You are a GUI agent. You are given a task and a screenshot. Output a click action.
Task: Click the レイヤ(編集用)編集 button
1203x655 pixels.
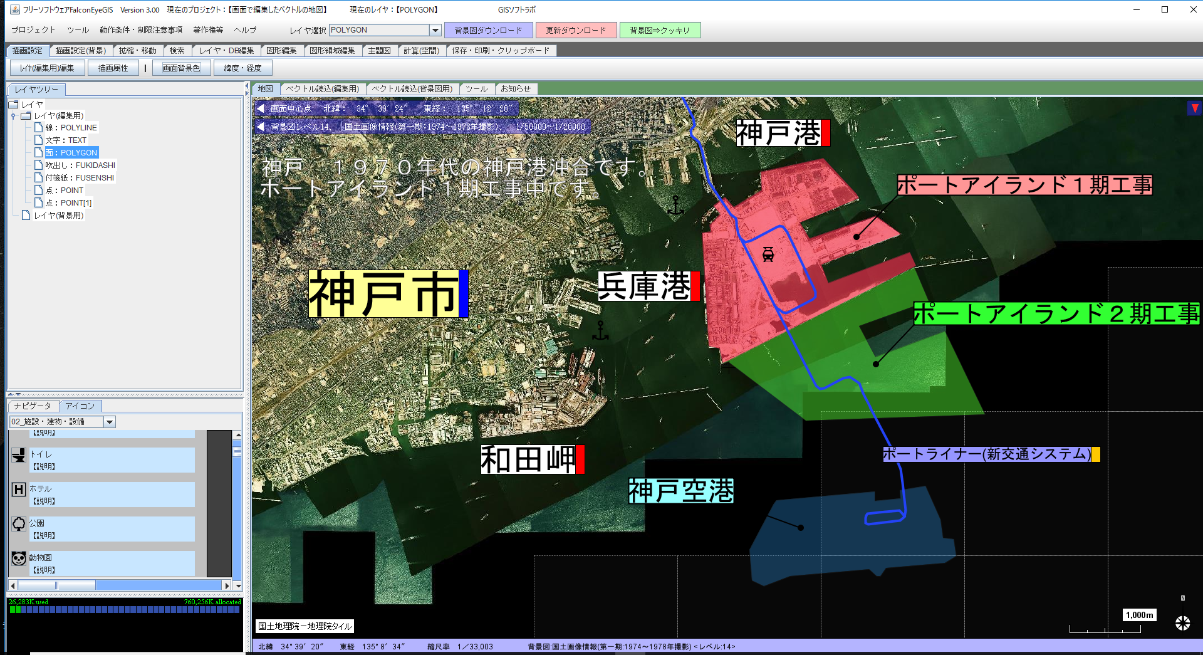click(47, 68)
